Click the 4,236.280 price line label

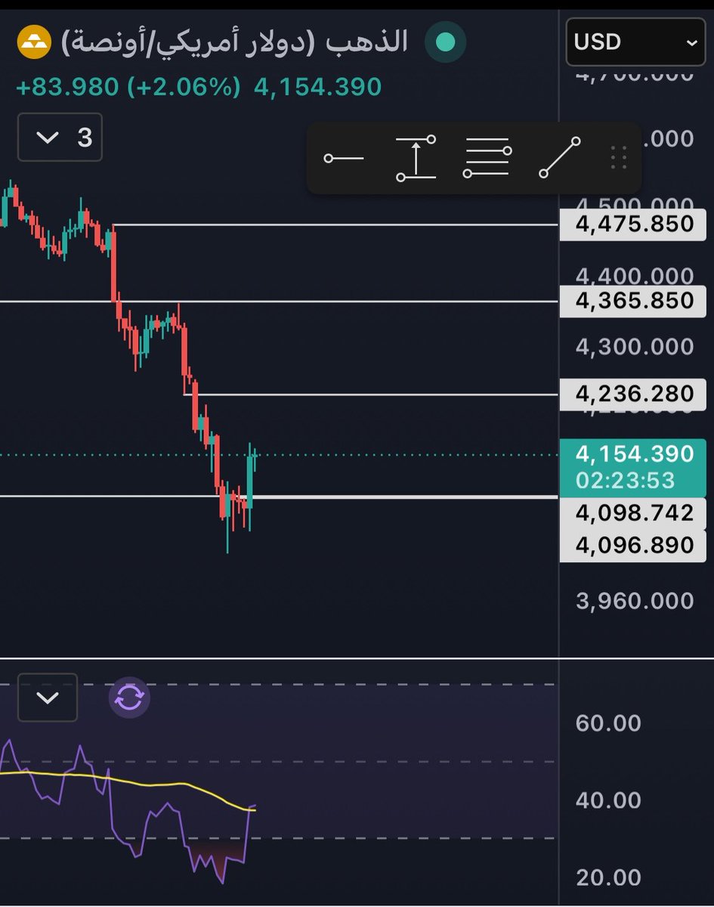635,394
